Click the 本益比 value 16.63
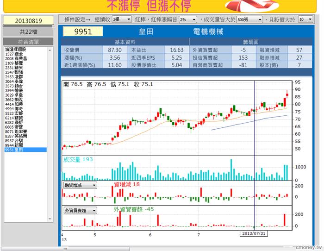Image resolution: width=324 pixels, height=251 pixels. pyautogui.click(x=177, y=50)
